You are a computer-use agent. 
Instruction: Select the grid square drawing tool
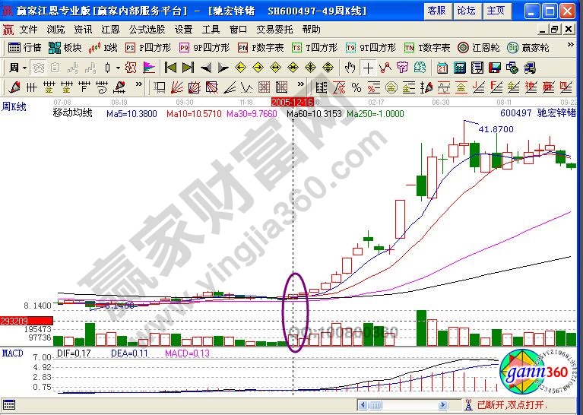pyautogui.click(x=265, y=87)
